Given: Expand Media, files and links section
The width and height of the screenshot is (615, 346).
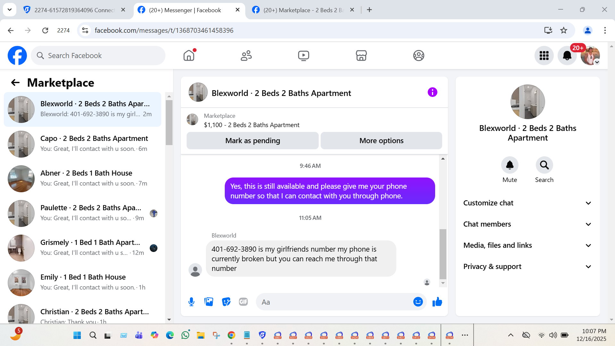Looking at the screenshot, I should pos(527,246).
